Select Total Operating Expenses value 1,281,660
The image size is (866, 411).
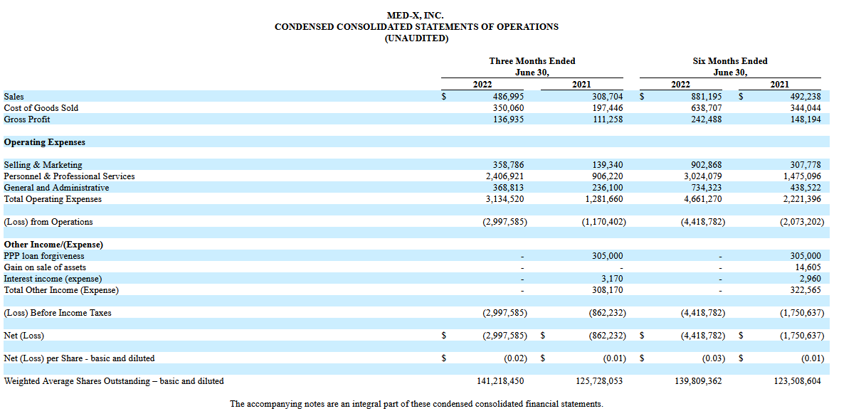pyautogui.click(x=603, y=199)
